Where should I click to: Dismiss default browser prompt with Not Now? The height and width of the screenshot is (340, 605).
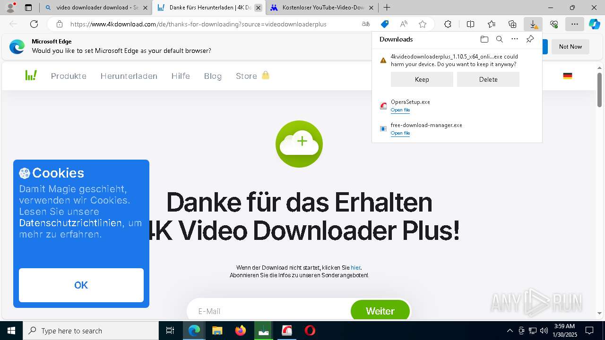pos(570,46)
